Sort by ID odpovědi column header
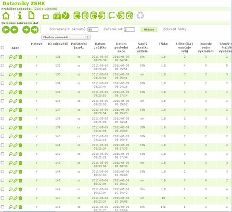This screenshot has width=232, height=212. click(x=58, y=44)
